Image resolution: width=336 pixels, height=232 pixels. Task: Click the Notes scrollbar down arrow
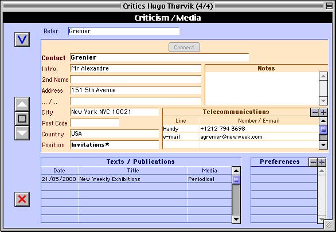click(323, 101)
